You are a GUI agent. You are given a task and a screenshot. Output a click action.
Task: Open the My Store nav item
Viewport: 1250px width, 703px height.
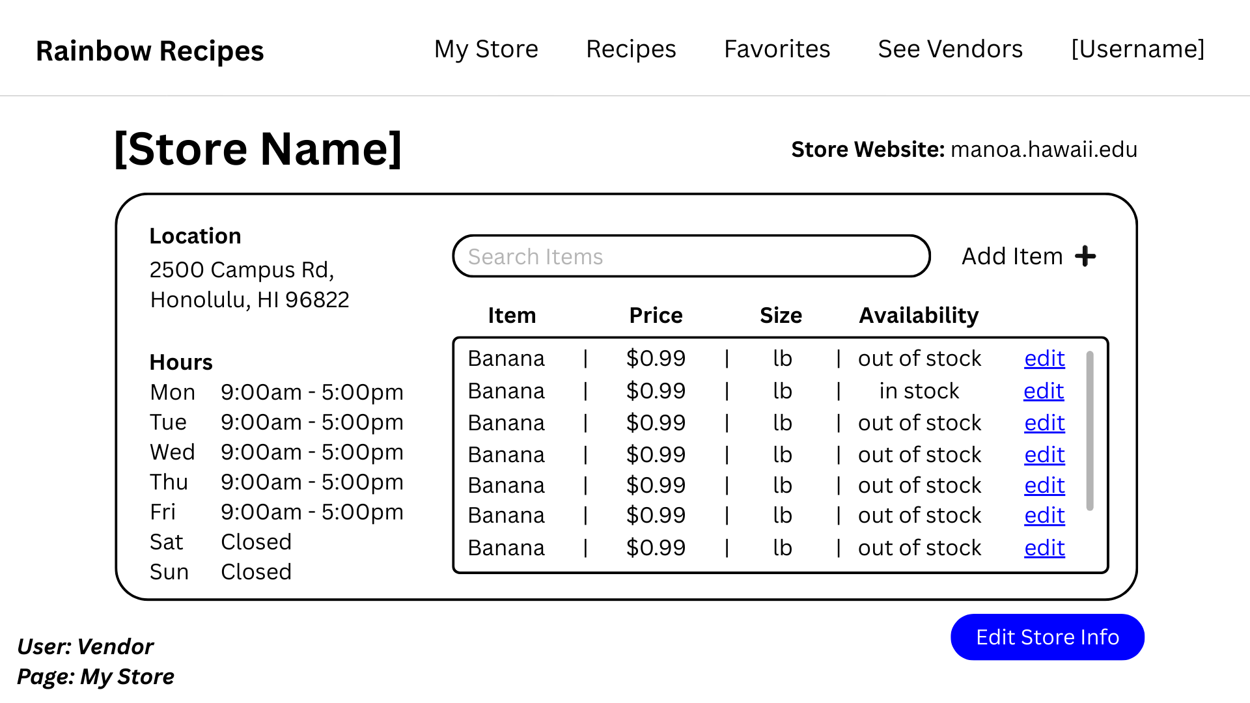click(x=486, y=49)
